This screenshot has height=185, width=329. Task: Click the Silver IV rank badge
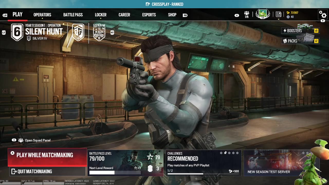tap(29, 38)
